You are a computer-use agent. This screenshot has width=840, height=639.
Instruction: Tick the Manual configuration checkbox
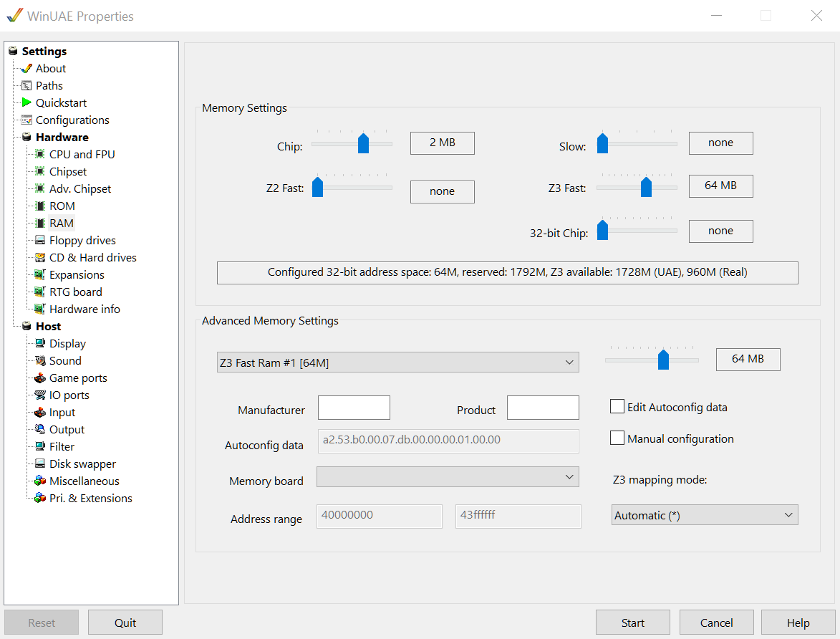(x=617, y=438)
